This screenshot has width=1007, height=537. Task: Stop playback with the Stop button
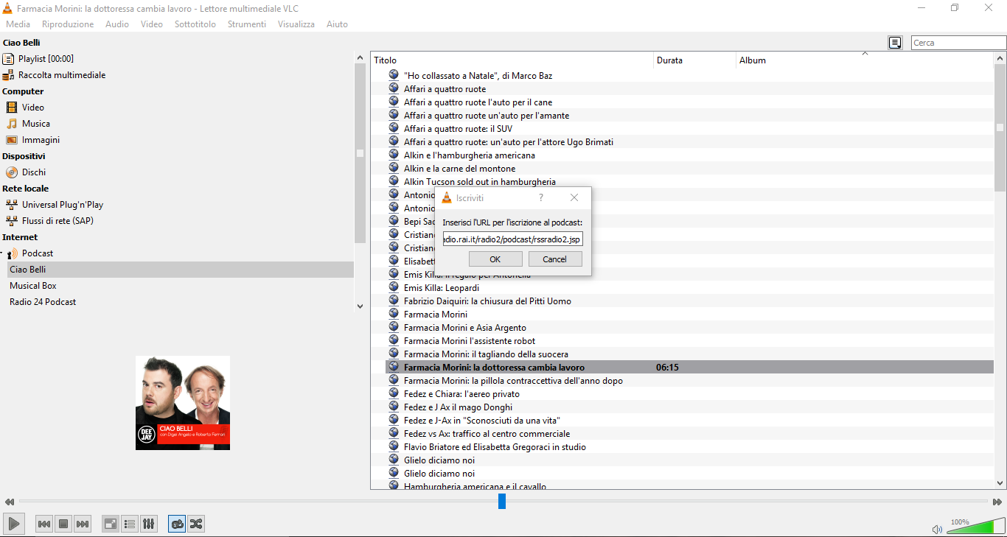tap(63, 524)
